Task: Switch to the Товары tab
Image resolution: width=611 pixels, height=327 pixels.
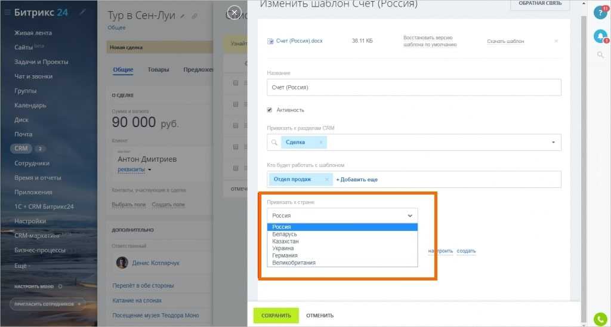Action: tap(158, 70)
